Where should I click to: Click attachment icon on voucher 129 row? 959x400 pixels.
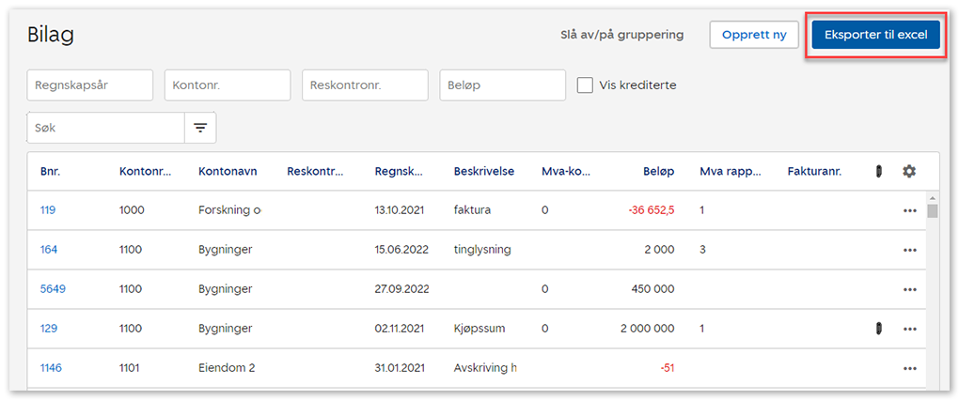878,329
